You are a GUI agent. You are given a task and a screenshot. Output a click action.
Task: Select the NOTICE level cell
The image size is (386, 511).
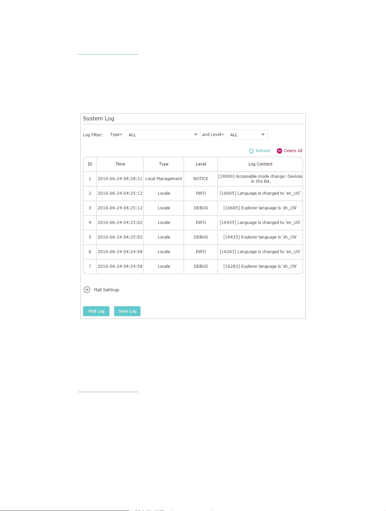click(x=201, y=179)
